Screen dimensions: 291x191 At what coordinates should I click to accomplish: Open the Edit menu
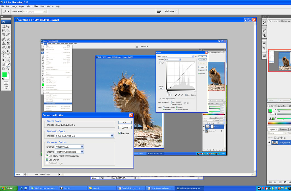(8, 6)
